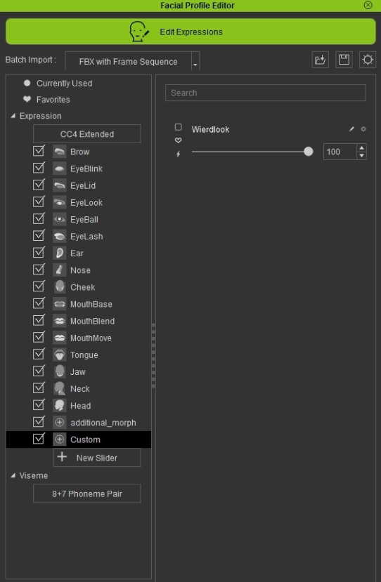Click the Head category icon
The image size is (381, 582).
(60, 405)
